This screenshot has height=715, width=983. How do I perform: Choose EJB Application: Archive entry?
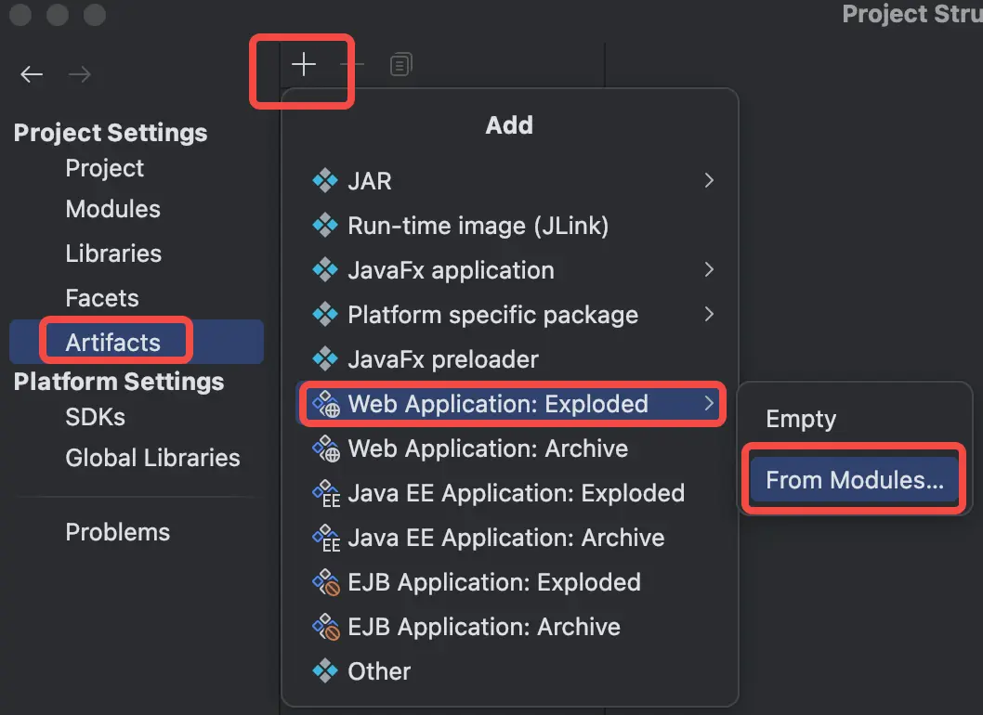[510, 627]
